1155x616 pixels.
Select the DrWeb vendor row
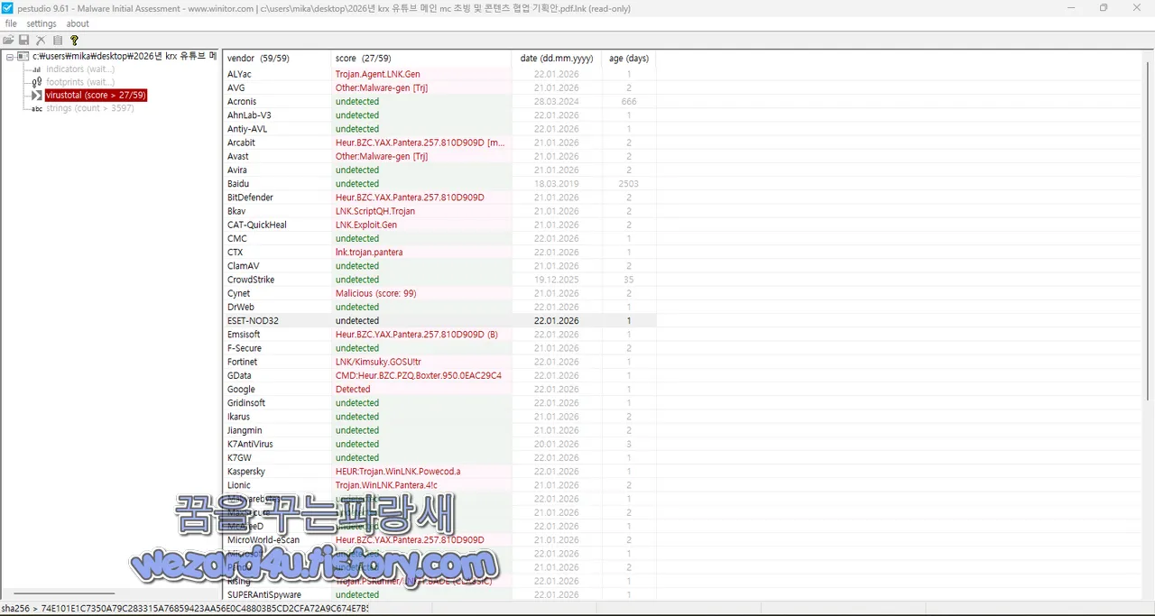(x=439, y=307)
